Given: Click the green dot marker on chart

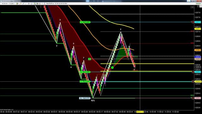Looking at the screenshot, I should (x=112, y=67).
